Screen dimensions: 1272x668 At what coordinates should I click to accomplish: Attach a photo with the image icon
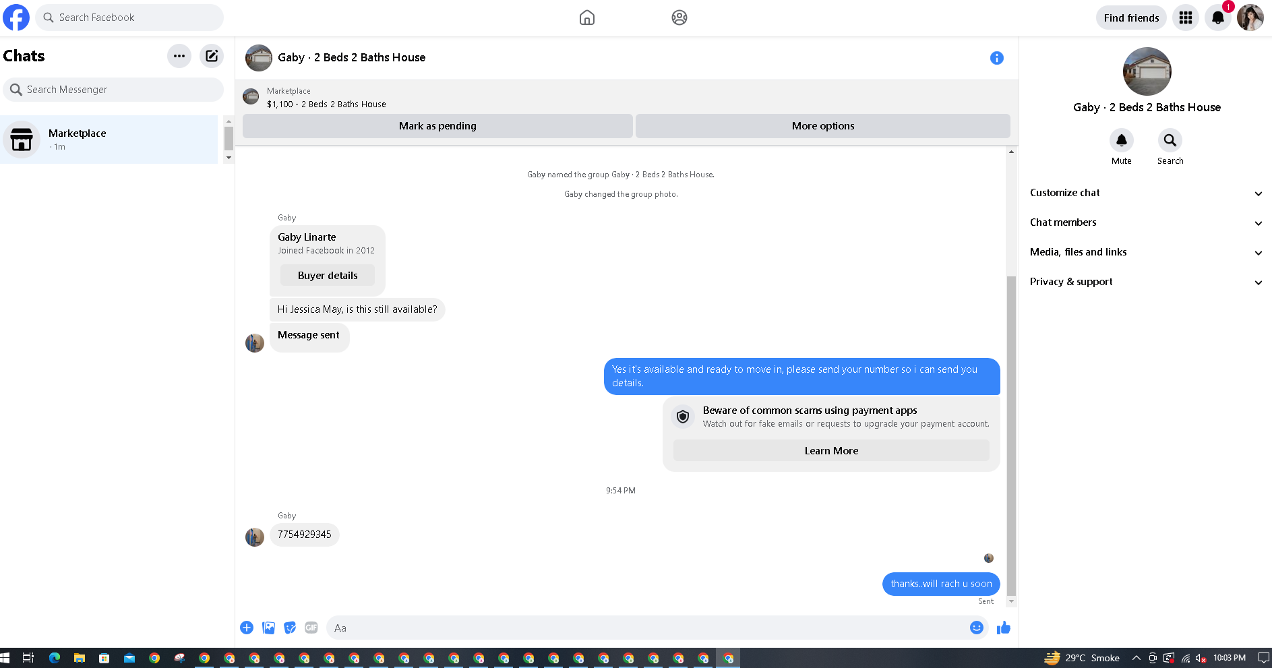[268, 628]
